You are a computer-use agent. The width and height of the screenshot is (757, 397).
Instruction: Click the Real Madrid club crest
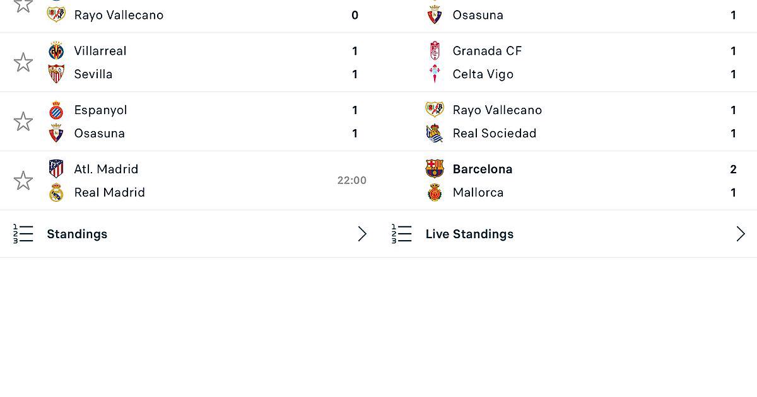tap(56, 192)
